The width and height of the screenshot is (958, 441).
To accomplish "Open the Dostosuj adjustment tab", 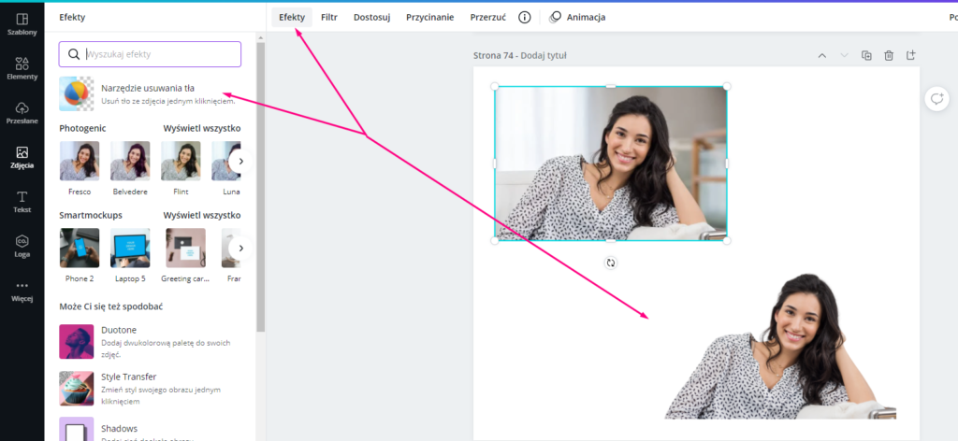I will click(x=372, y=18).
